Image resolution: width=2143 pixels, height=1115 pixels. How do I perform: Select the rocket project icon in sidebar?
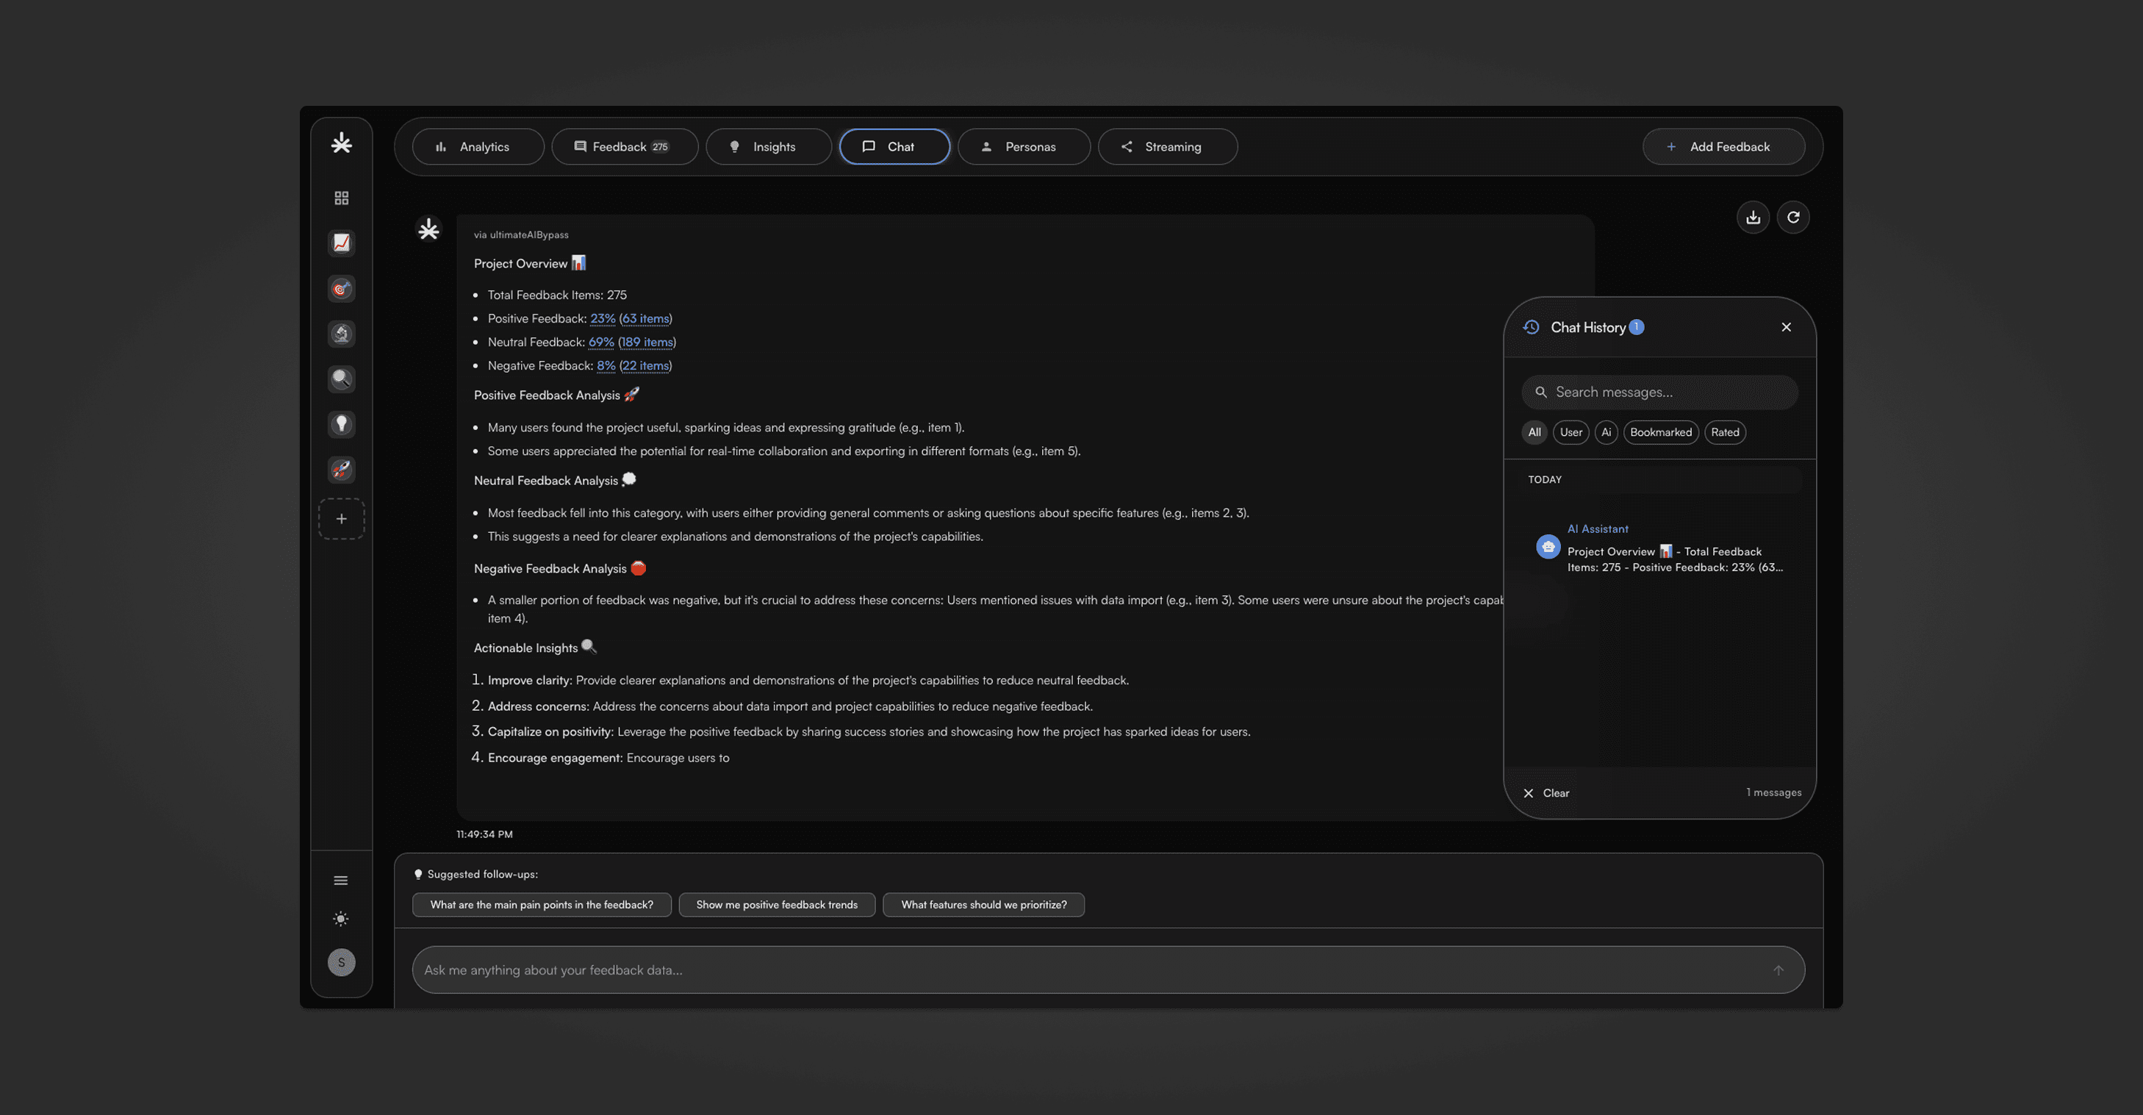(x=341, y=469)
